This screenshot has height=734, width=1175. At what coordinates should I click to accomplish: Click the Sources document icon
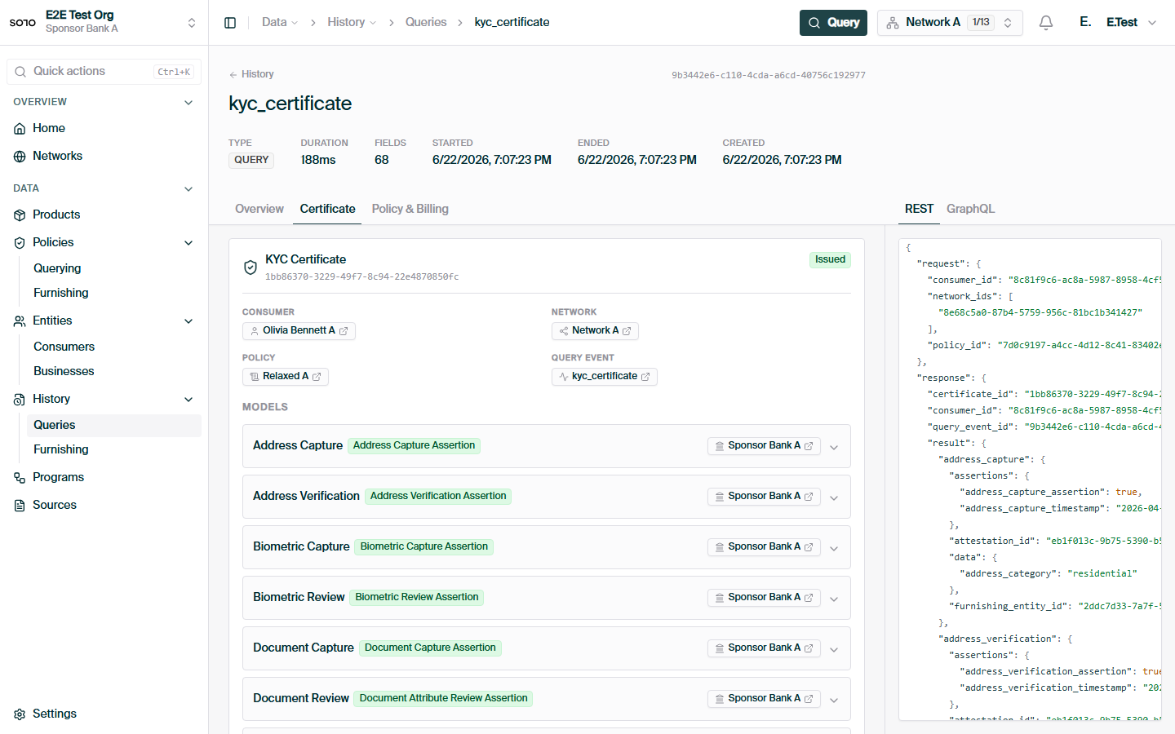(x=20, y=506)
